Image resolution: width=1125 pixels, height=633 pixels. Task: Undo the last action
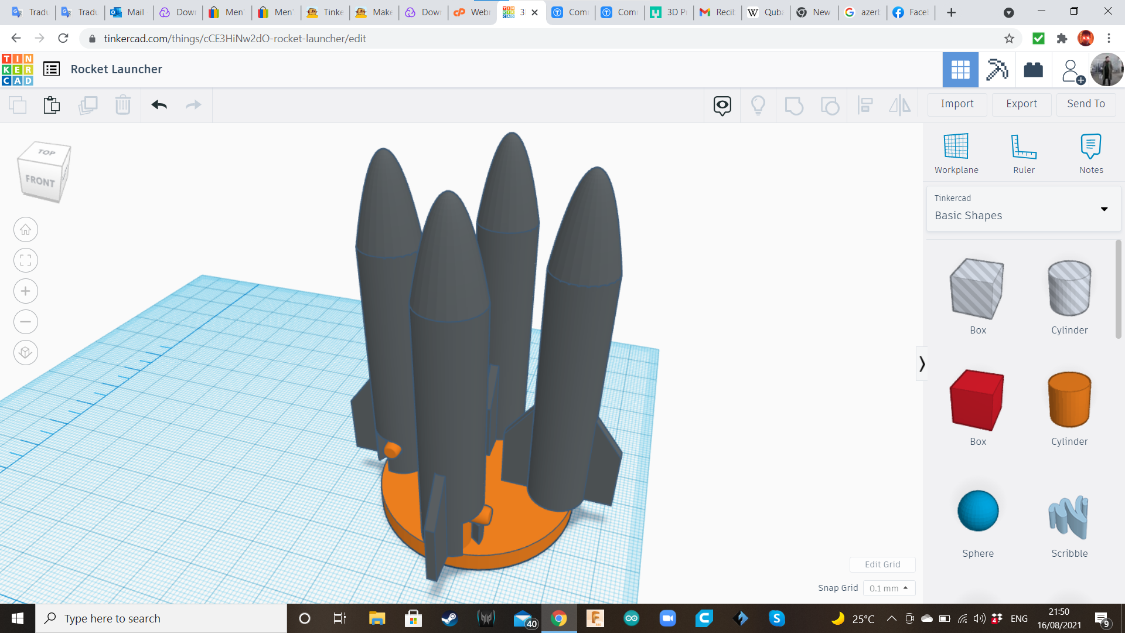click(x=158, y=105)
